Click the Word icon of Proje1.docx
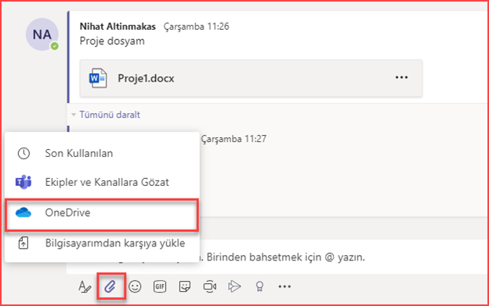The width and height of the screenshot is (489, 306). [x=98, y=78]
